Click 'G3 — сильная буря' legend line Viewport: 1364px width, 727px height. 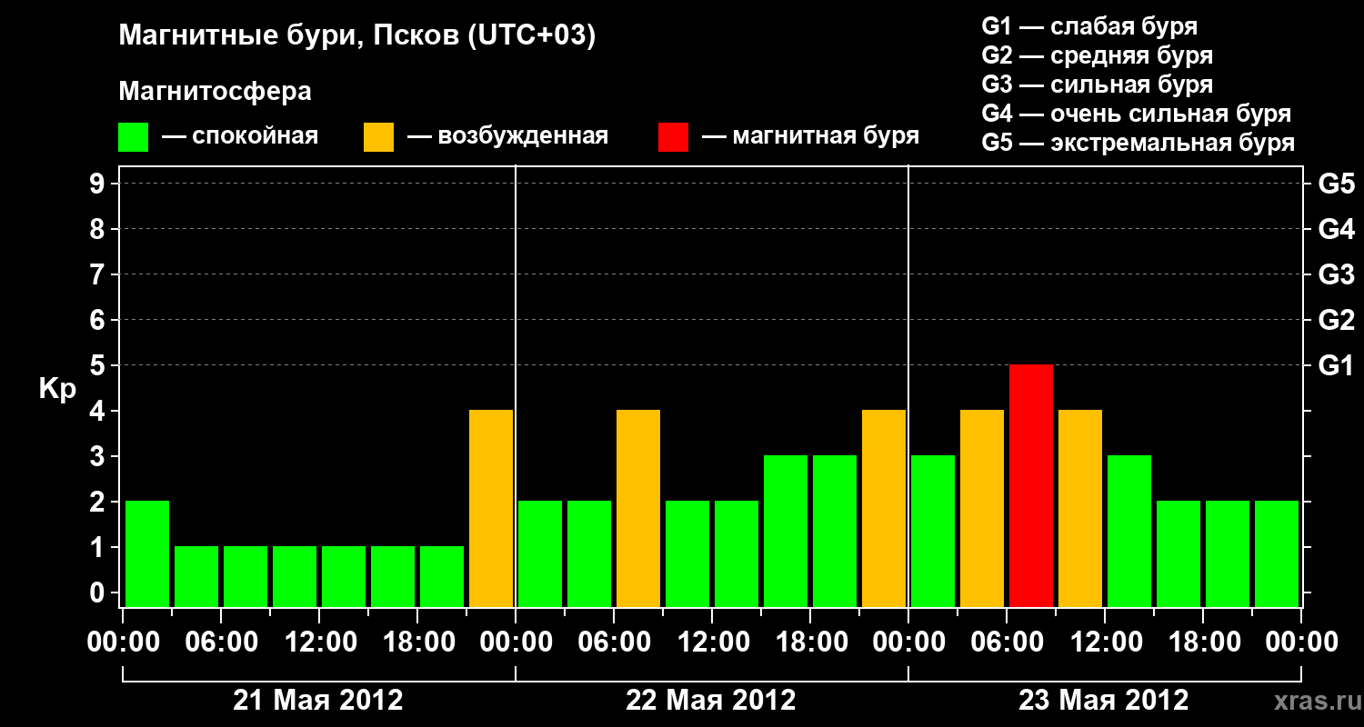(1098, 85)
